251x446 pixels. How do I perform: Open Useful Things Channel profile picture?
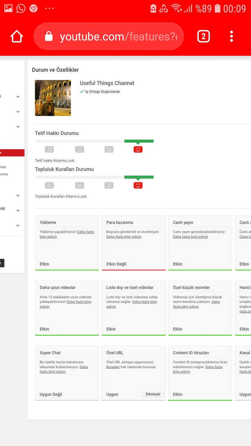(53, 98)
